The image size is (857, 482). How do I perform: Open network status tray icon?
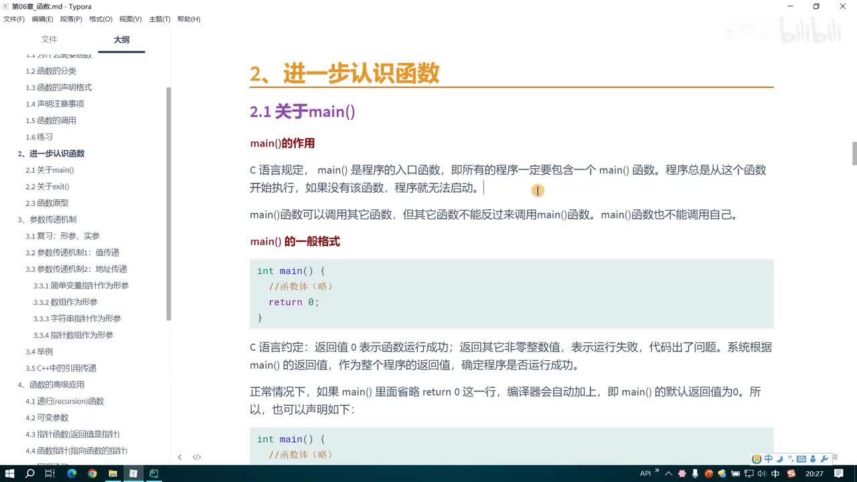pos(749,473)
